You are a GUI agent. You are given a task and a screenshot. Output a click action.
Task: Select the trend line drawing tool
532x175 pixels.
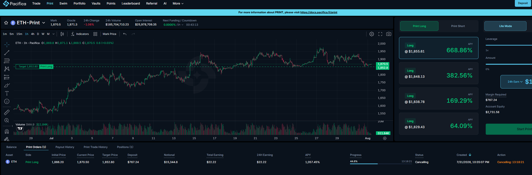7,52
